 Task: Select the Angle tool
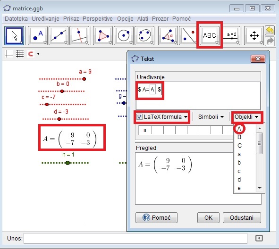pos(168,35)
